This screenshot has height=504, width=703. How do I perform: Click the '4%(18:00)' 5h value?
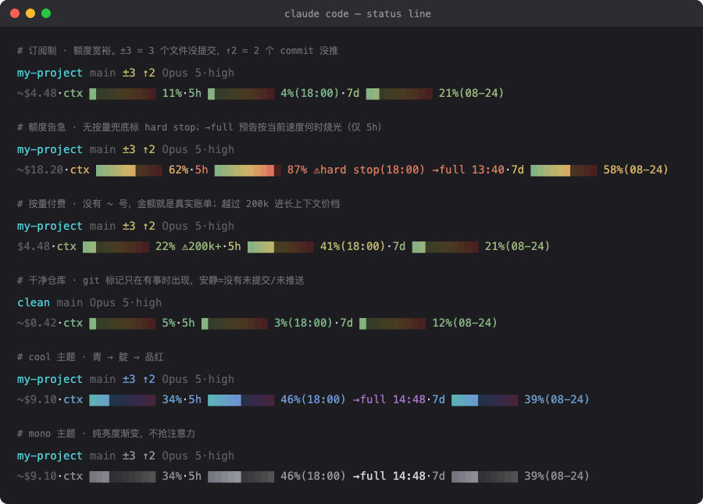[x=310, y=93]
